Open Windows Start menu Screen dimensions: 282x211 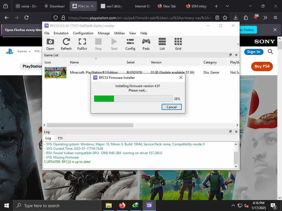tap(7, 206)
